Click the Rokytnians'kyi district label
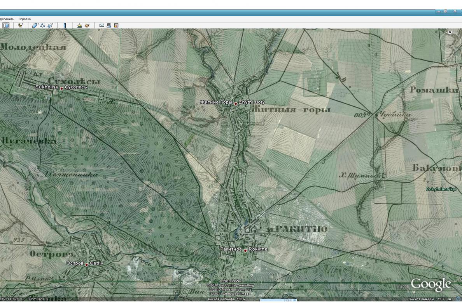This screenshot has width=462, height=303. pyautogui.click(x=441, y=189)
